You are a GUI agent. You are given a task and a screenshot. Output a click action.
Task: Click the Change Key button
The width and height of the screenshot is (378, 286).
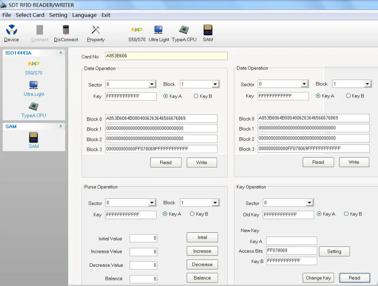[318, 278]
